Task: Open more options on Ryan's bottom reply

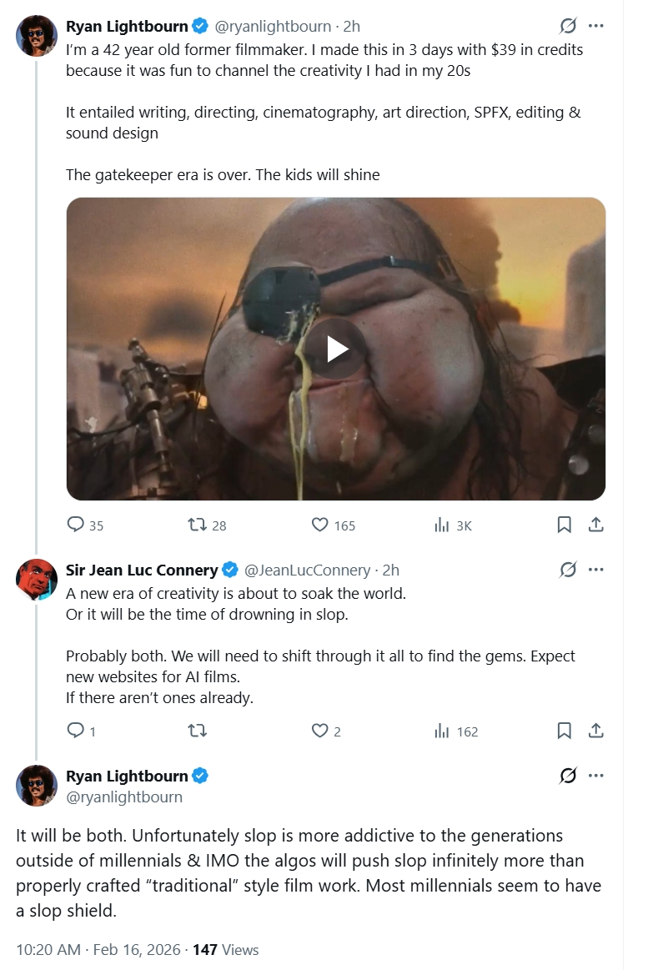Action: click(595, 776)
